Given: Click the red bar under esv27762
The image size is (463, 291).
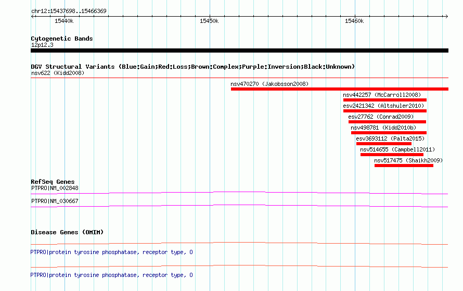Looking at the screenshot, I should coord(387,122).
